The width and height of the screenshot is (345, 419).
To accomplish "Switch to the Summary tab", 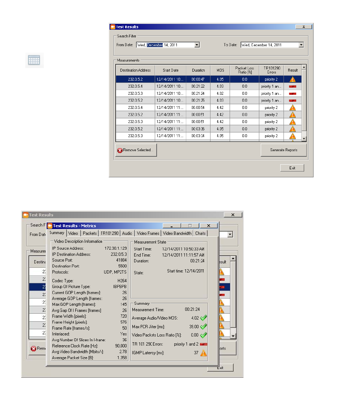I will [x=57, y=233].
